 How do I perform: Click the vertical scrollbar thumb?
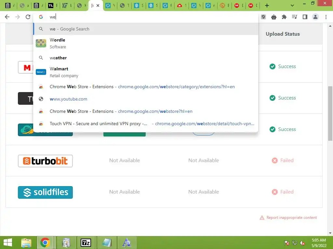(x=330, y=113)
